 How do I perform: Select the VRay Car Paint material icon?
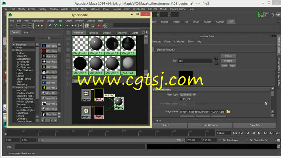click(x=44, y=56)
